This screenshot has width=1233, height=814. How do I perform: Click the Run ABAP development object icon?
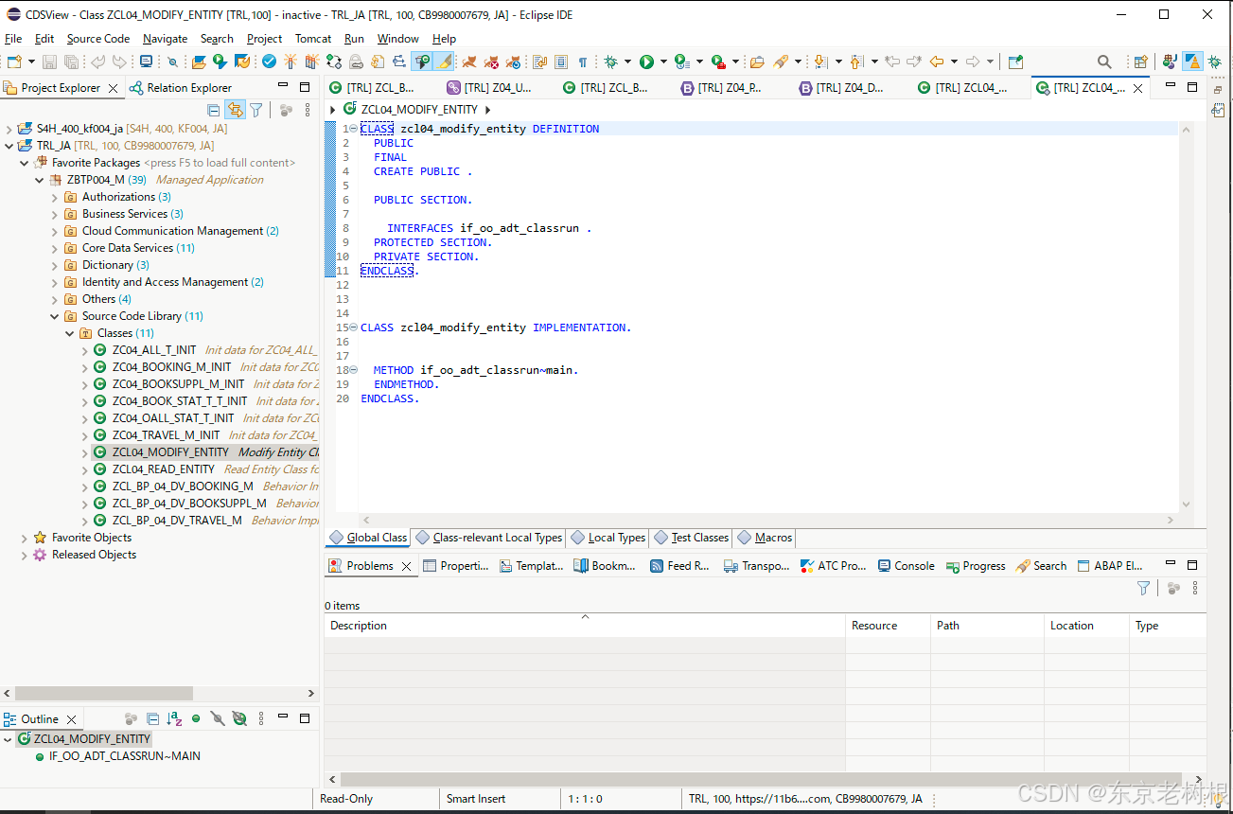pos(220,62)
